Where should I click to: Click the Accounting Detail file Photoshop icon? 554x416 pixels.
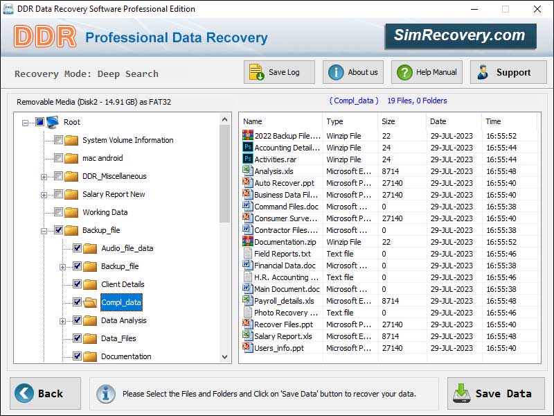point(248,147)
